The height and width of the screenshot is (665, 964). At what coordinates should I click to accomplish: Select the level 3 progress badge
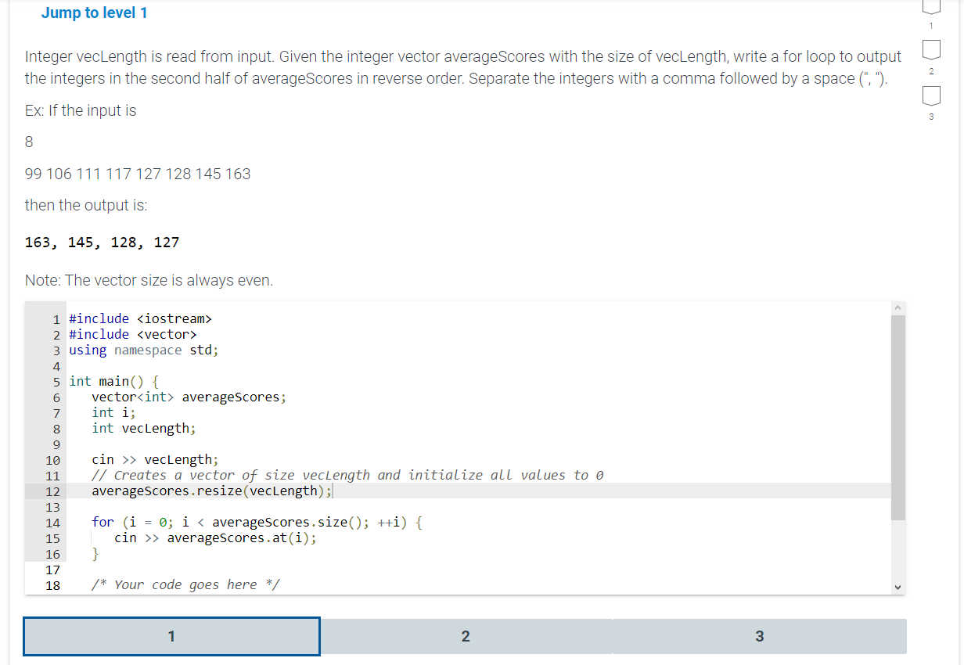(930, 95)
